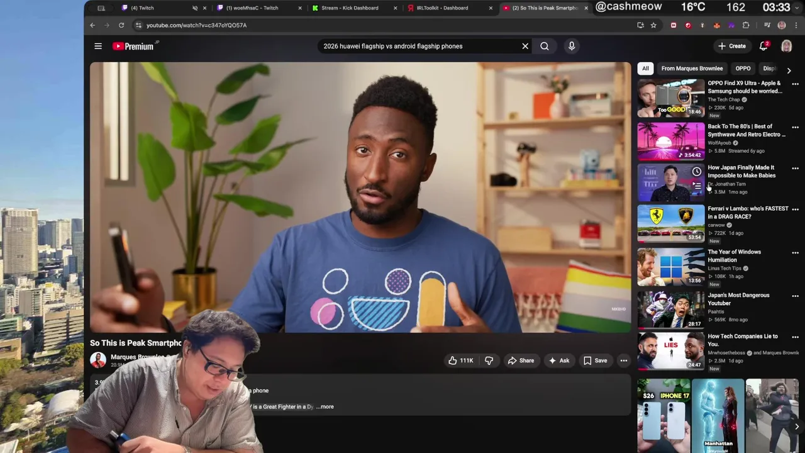Open the install/cast icon in address bar
Screen dimensions: 805x453
(640, 25)
